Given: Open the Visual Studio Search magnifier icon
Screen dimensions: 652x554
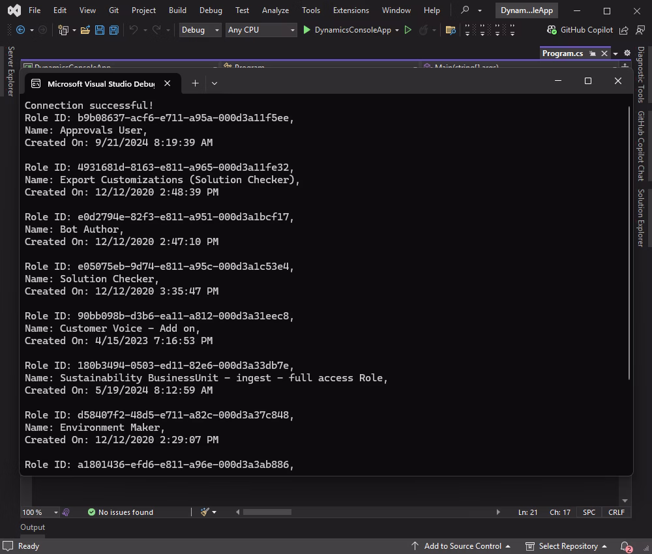Looking at the screenshot, I should [x=465, y=10].
